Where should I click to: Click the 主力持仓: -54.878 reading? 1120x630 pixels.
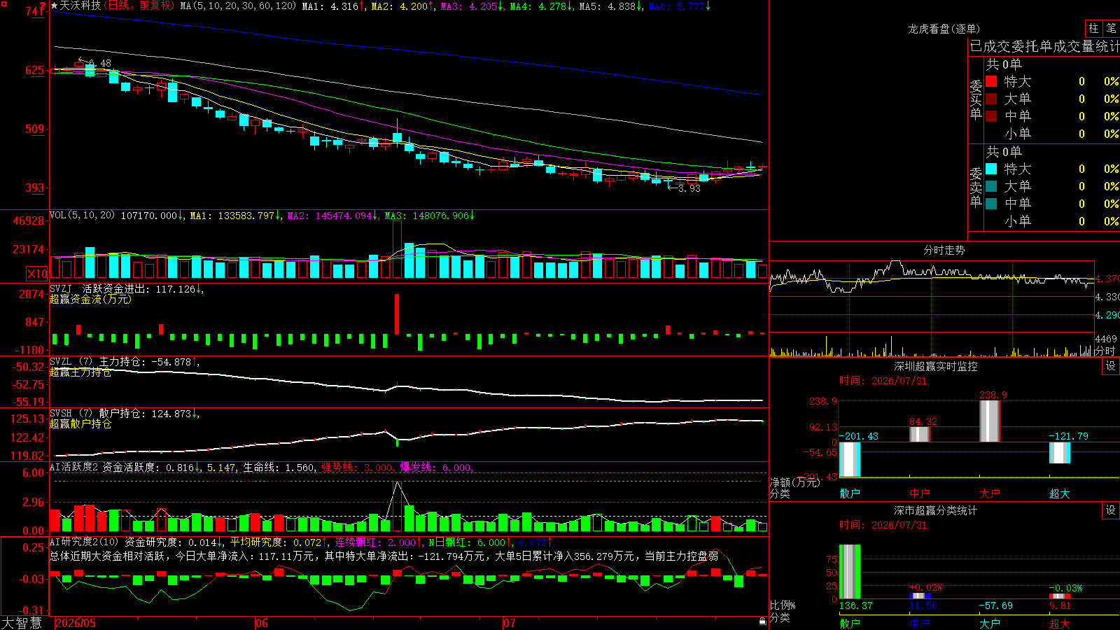tap(149, 361)
